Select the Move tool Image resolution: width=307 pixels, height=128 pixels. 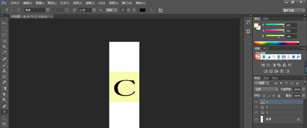click(x=4, y=23)
